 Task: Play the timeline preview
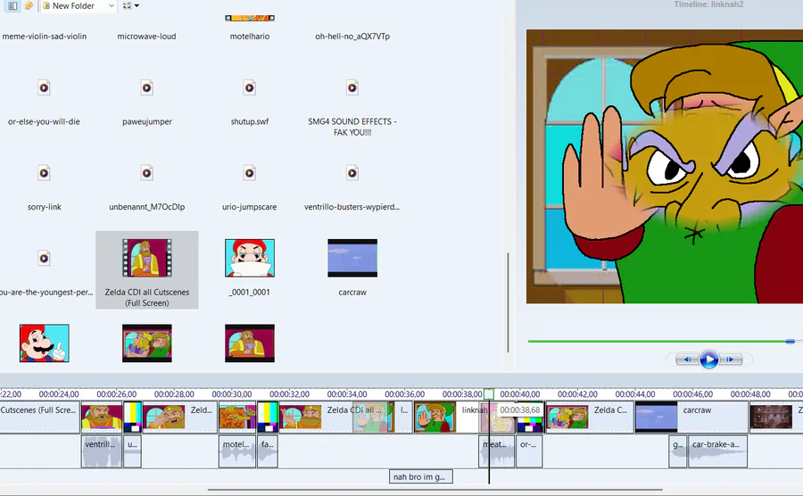click(x=708, y=360)
